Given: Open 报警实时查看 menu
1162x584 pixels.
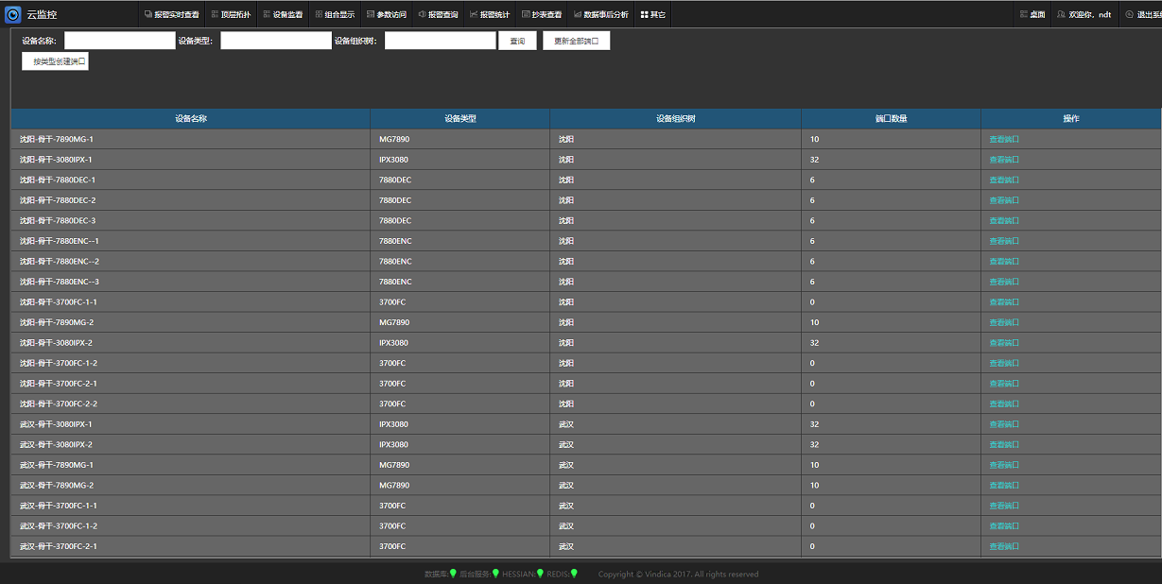Looking at the screenshot, I should point(171,14).
